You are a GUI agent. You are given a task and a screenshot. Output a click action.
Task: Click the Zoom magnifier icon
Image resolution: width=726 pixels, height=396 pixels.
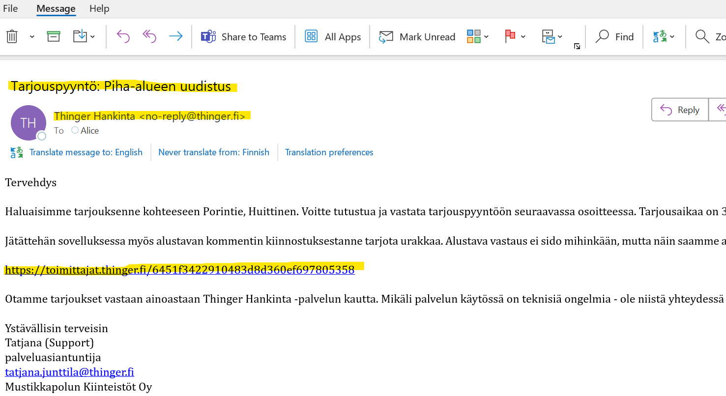(x=702, y=36)
